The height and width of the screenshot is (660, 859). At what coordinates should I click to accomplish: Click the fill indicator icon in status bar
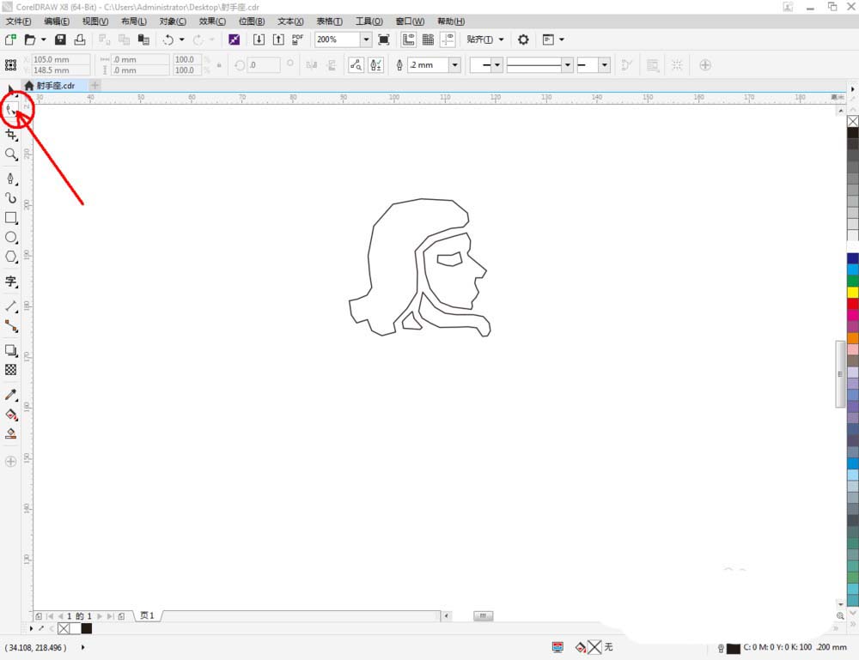(x=580, y=647)
